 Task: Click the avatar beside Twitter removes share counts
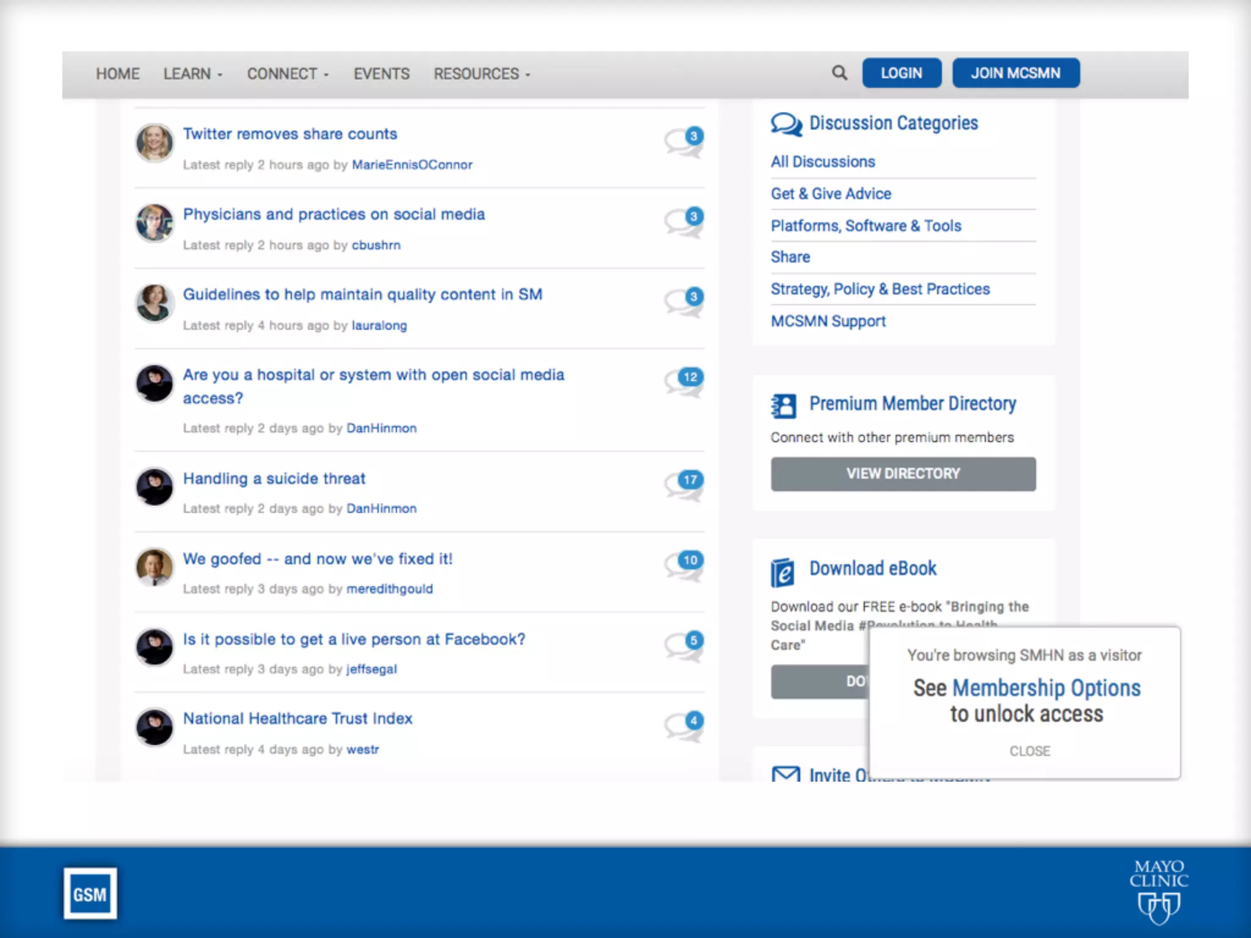155,143
